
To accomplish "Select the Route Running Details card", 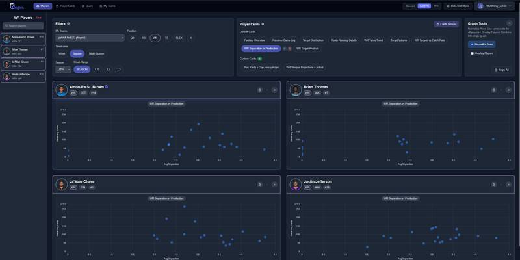I will [343, 40].
